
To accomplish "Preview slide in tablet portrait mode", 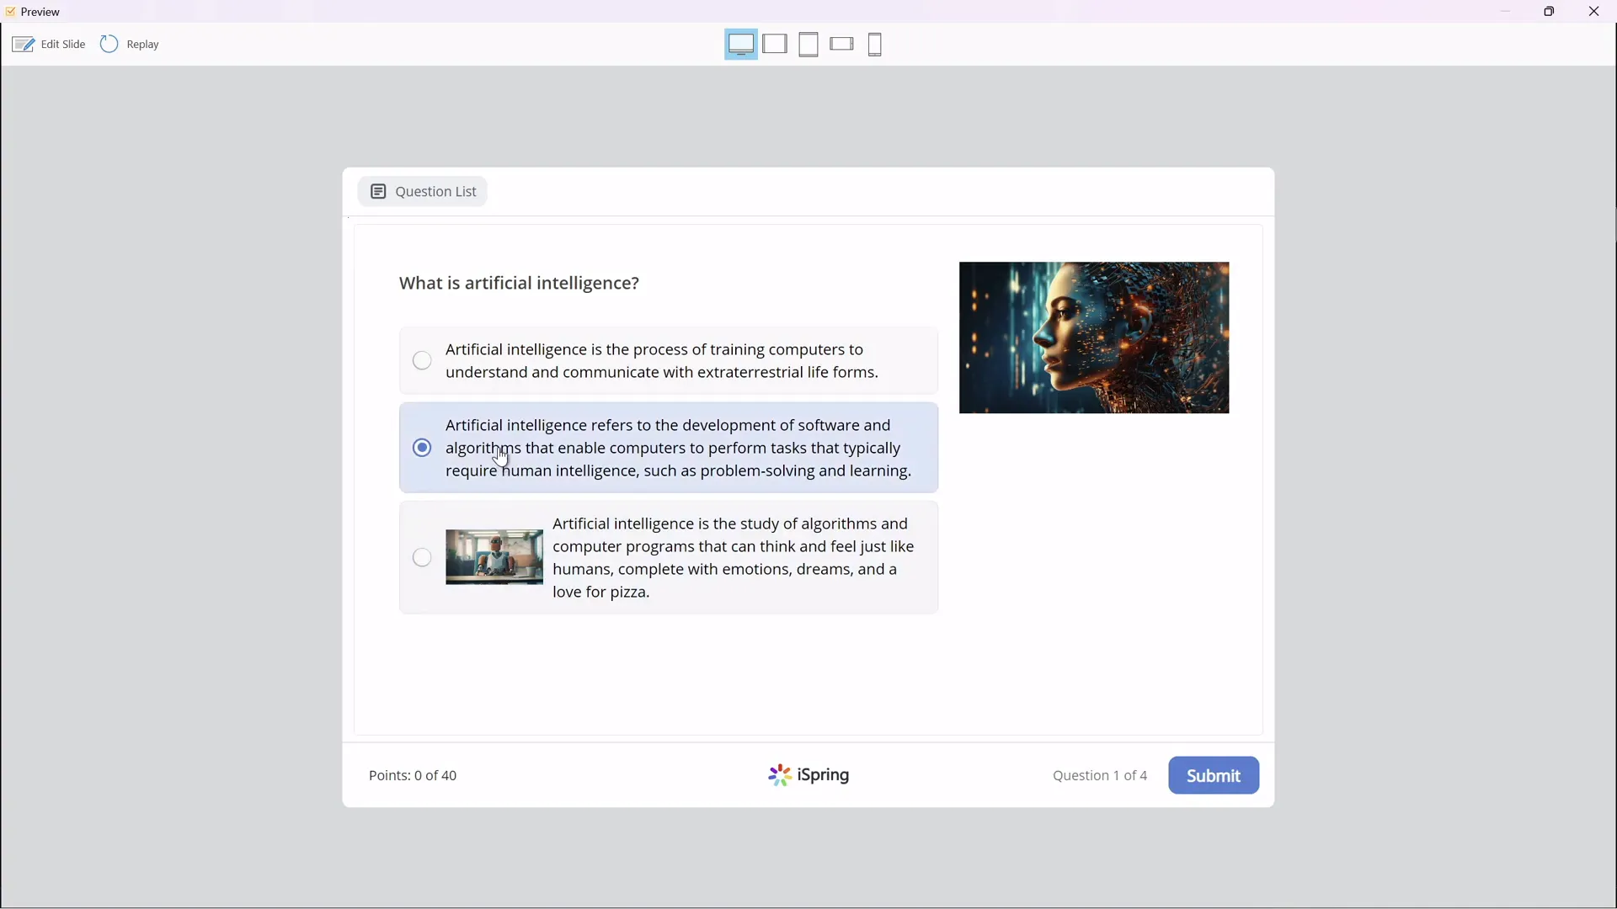I will point(808,44).
